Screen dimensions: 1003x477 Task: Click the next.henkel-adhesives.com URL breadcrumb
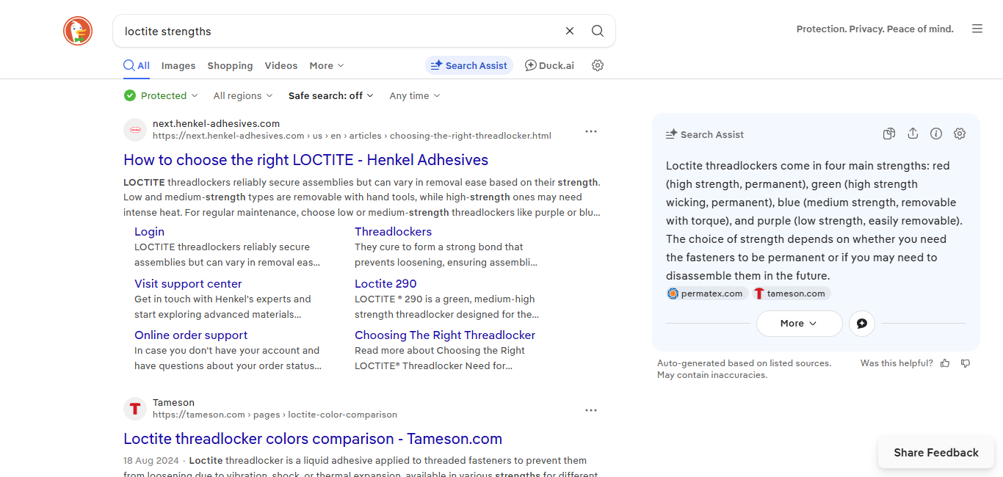click(x=352, y=136)
